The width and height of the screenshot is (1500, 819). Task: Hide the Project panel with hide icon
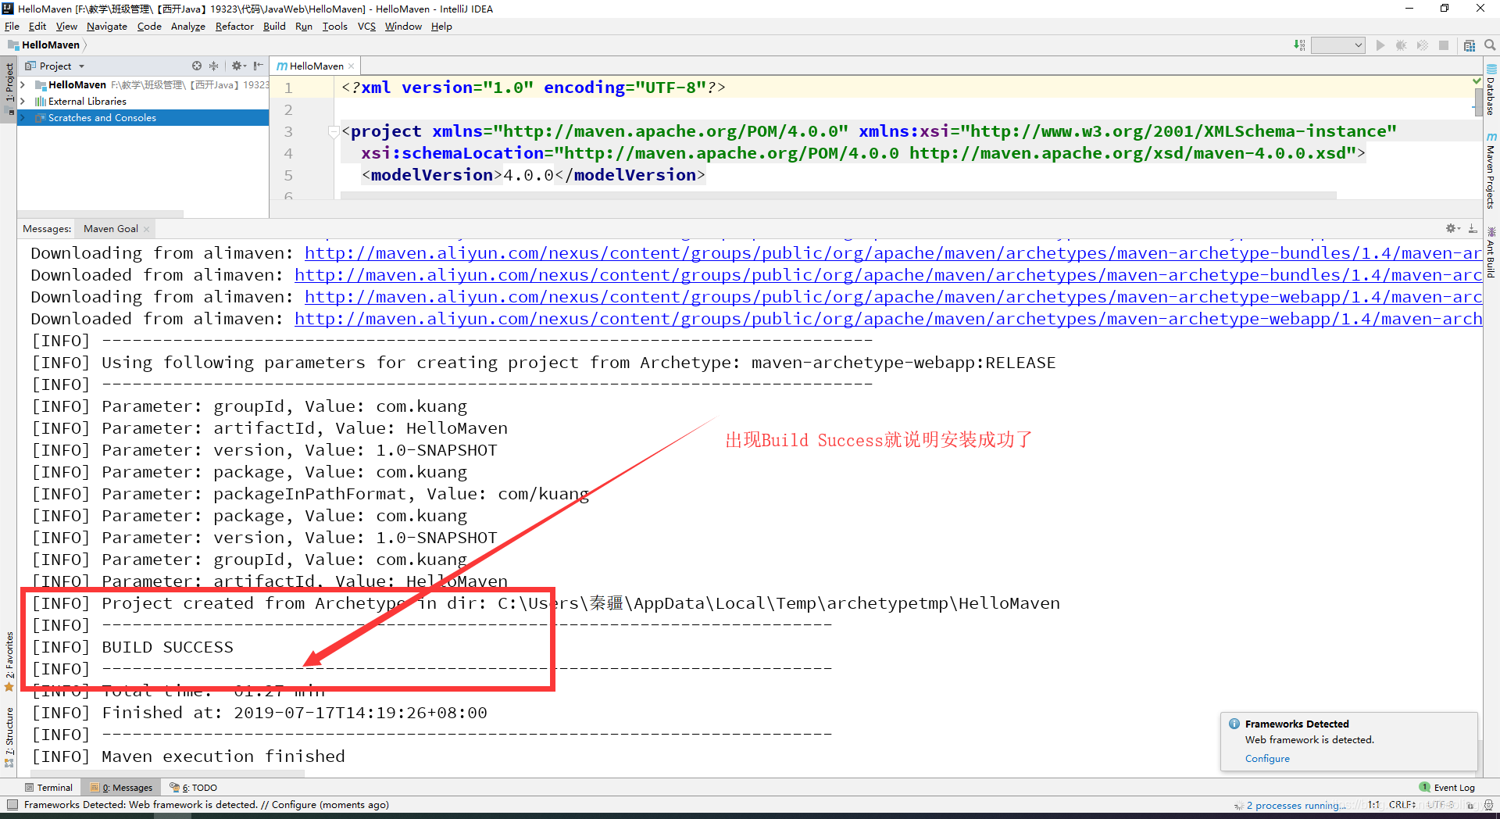click(258, 66)
